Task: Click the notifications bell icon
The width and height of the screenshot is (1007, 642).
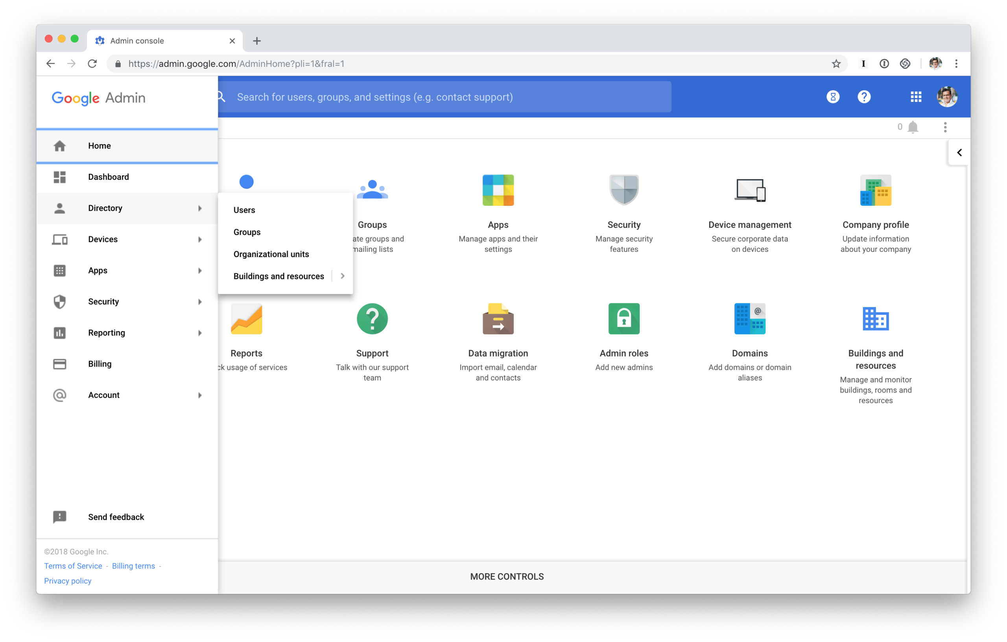Action: 913,127
